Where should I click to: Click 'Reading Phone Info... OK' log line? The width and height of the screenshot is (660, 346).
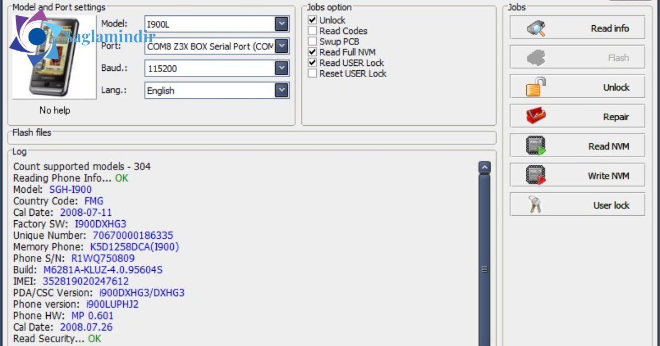tap(70, 178)
